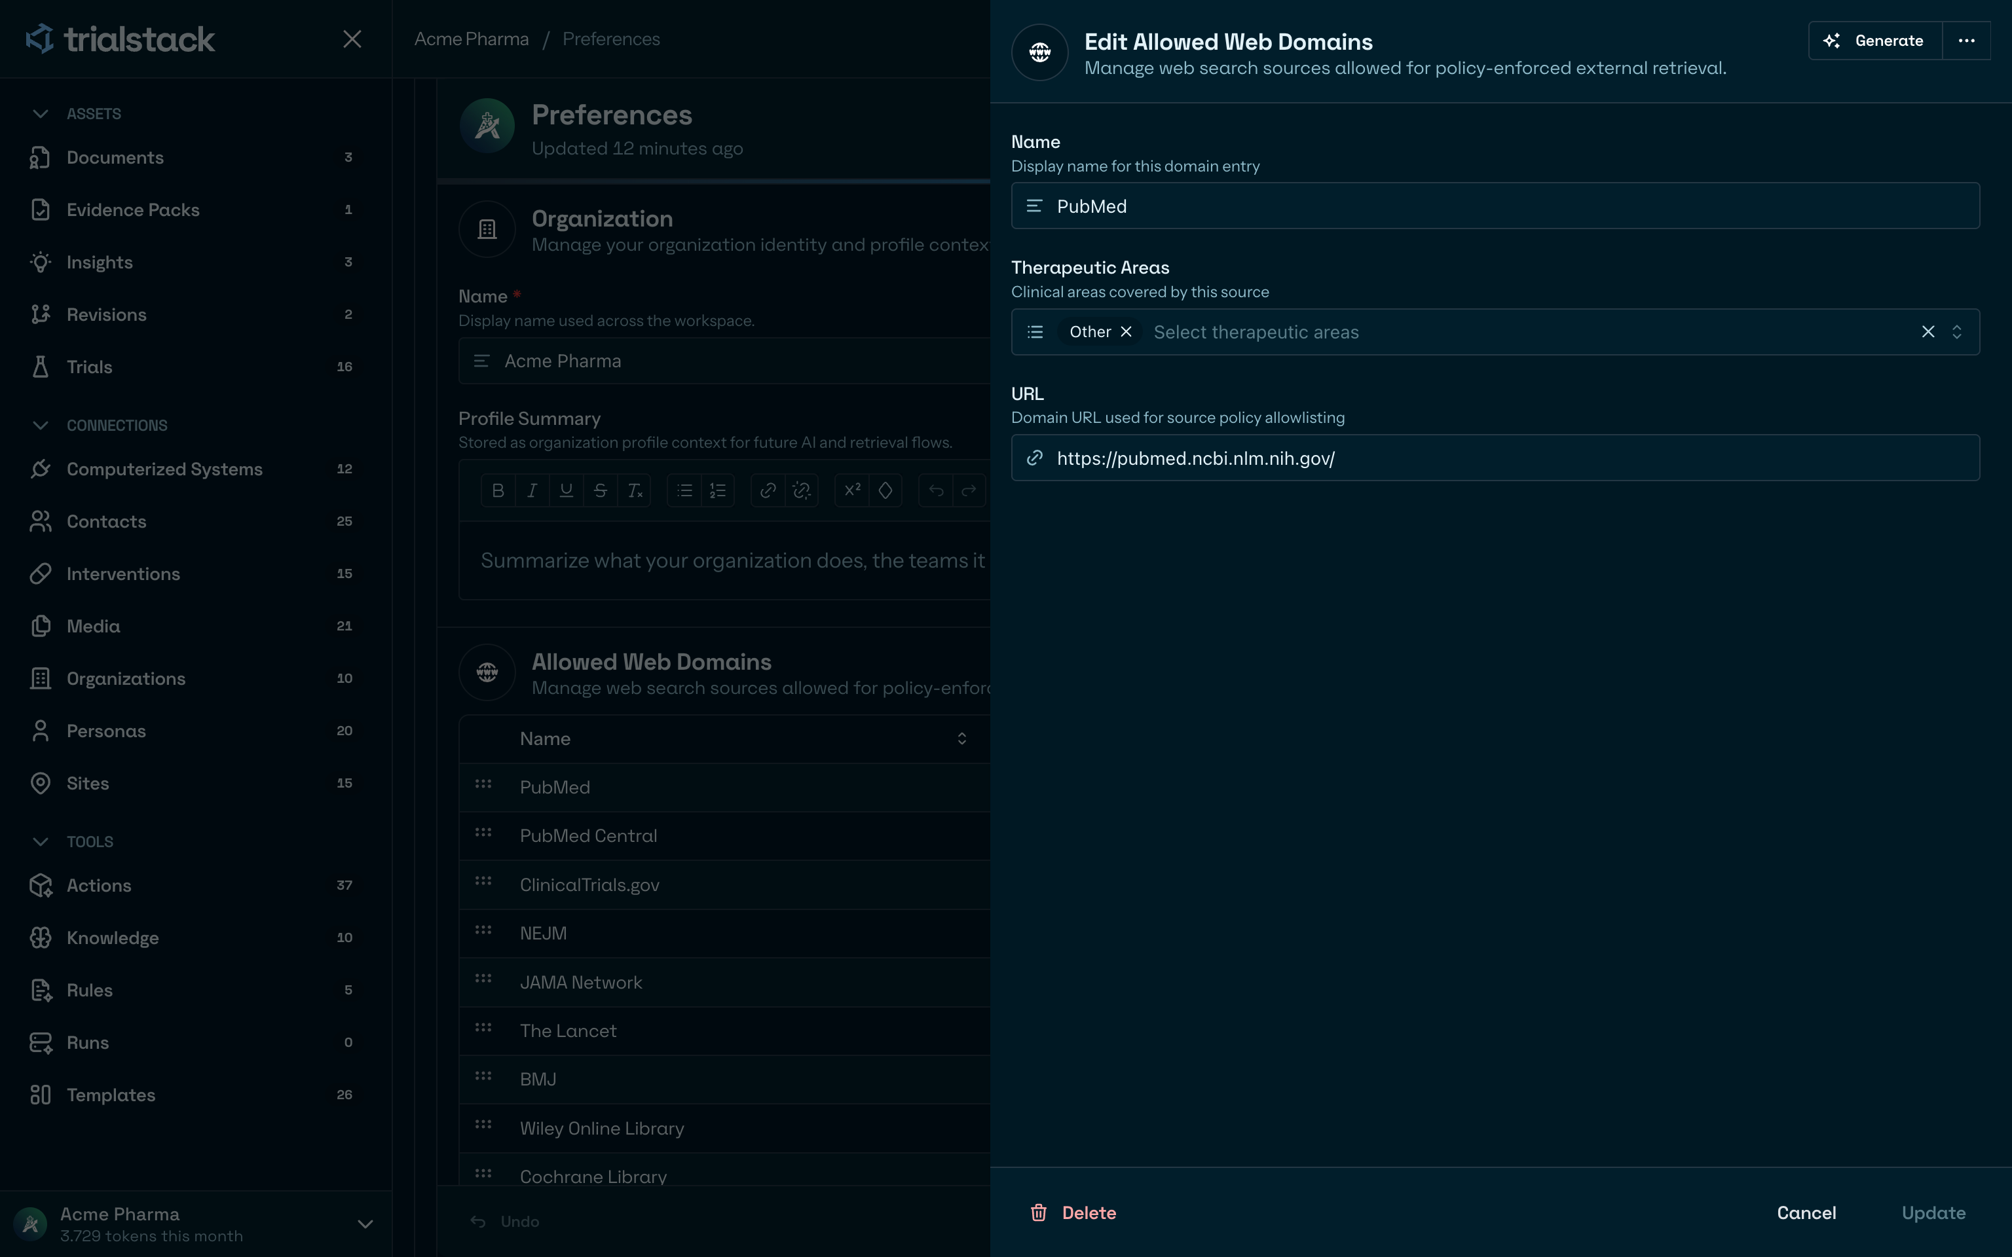The image size is (2012, 1257).
Task: Remove link in Profile Summary editor
Action: click(802, 490)
